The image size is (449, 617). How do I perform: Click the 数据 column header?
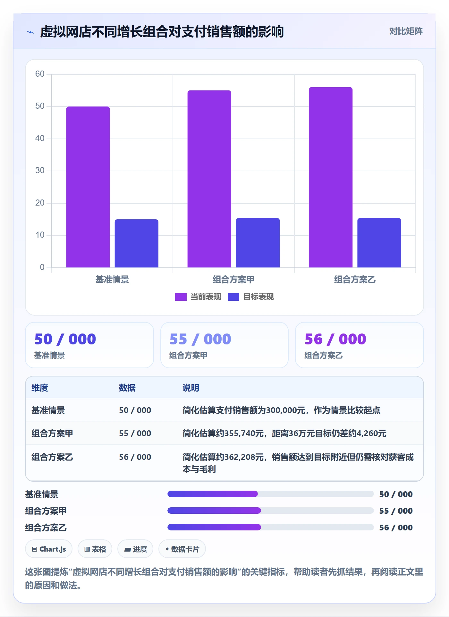127,388
